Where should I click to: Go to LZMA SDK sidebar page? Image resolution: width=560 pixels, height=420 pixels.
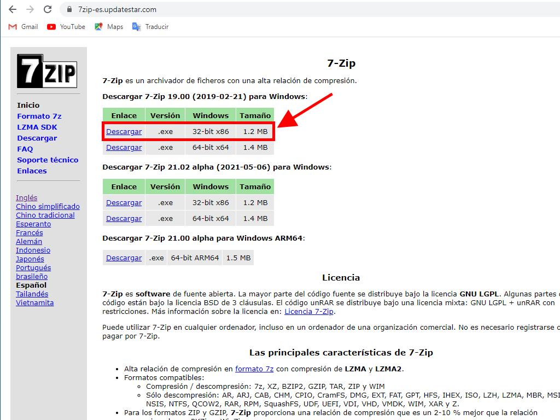[37, 127]
